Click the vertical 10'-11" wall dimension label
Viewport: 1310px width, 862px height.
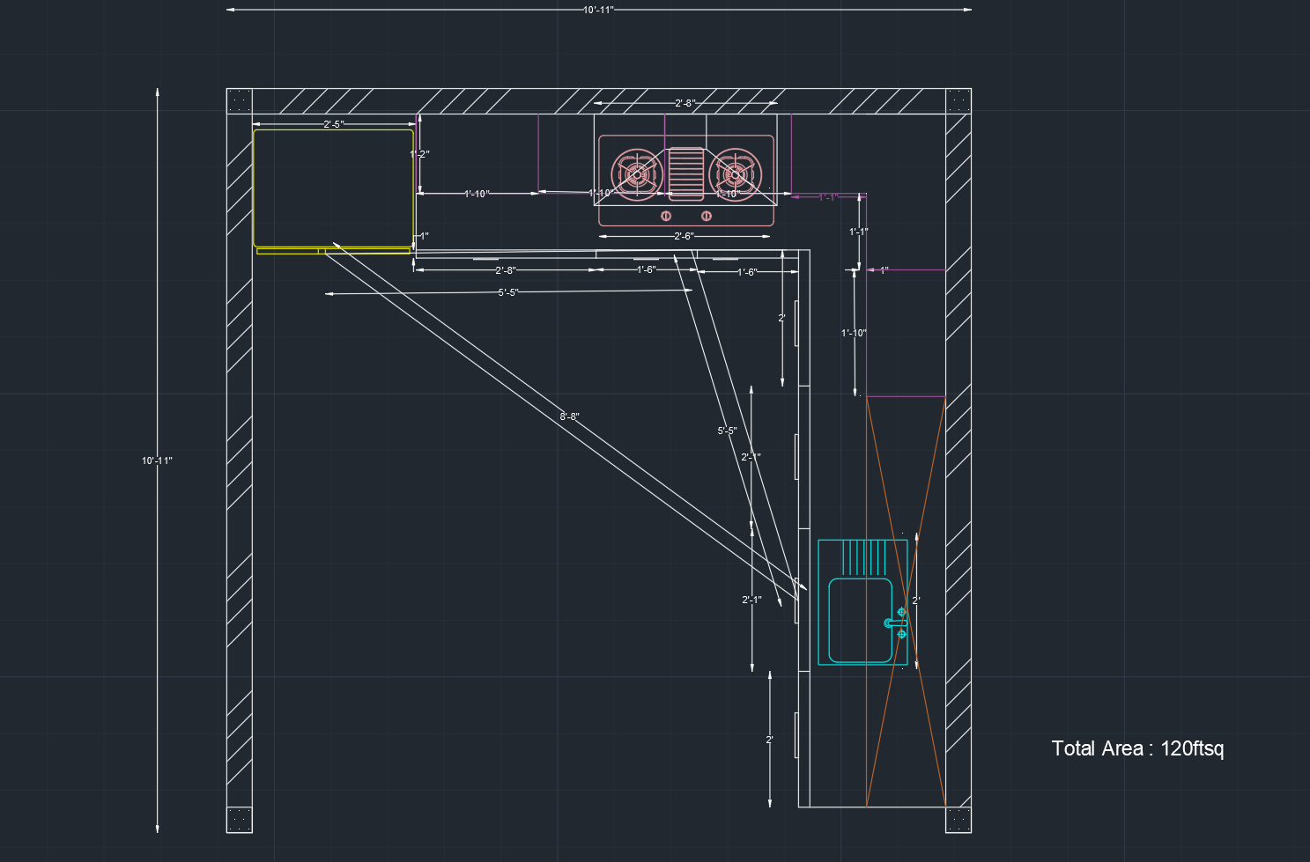tap(157, 459)
